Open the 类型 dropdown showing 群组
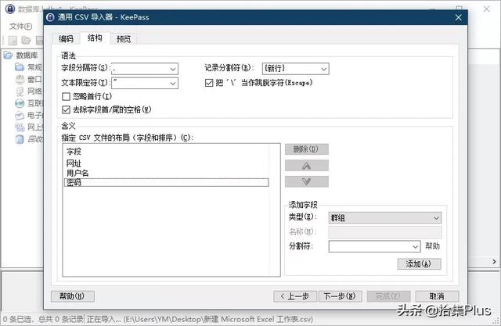Viewport: 501px width, 326px height. [x=385, y=218]
